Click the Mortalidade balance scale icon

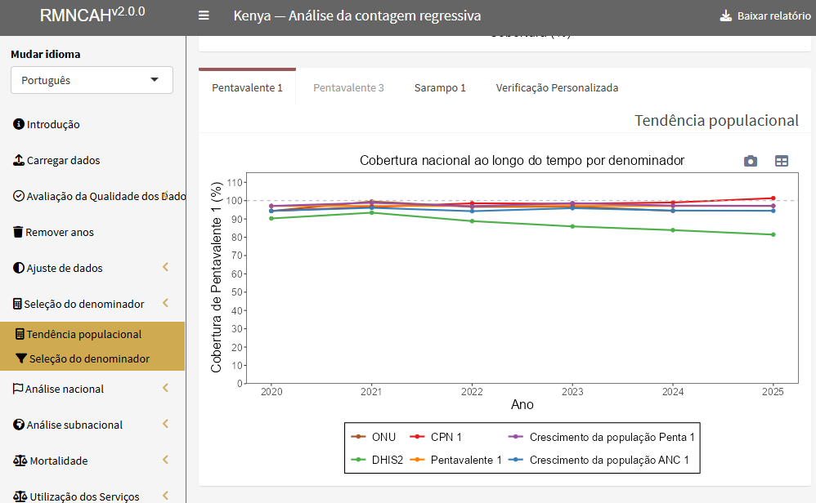tap(20, 461)
